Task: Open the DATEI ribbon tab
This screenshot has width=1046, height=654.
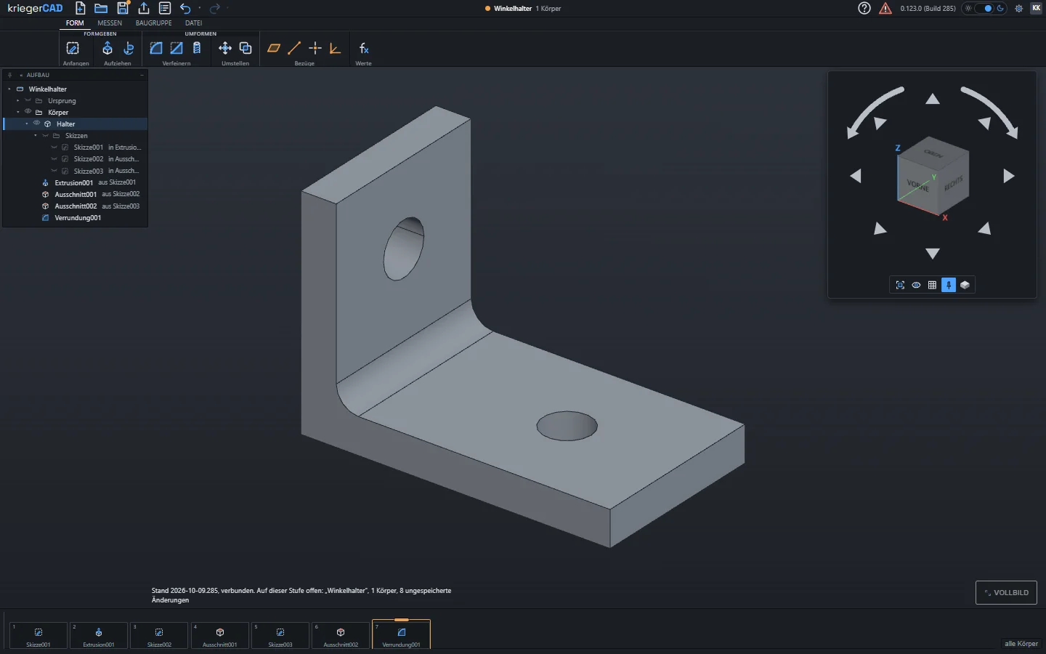Action: pos(193,23)
